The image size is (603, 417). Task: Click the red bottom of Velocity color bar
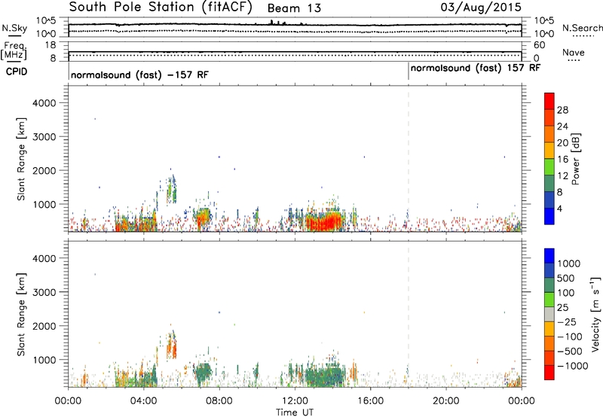549,373
